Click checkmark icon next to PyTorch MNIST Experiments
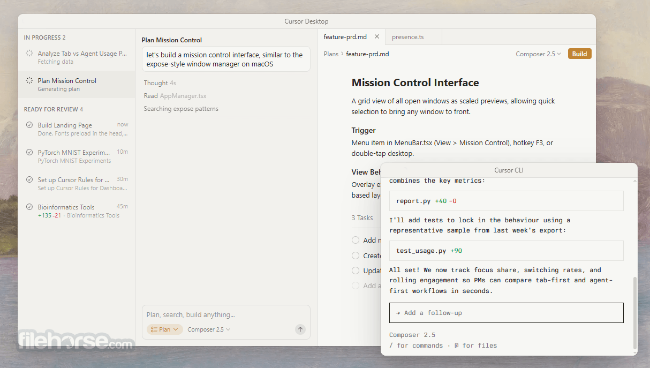The height and width of the screenshot is (368, 650). coord(29,153)
